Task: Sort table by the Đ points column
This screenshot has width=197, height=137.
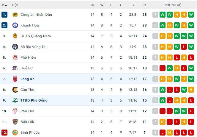Action: point(144,5)
